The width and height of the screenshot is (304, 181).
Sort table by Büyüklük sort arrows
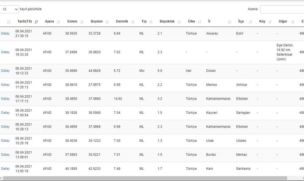tap(179, 22)
